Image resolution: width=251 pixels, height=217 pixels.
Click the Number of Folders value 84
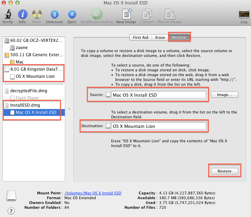[67, 207]
